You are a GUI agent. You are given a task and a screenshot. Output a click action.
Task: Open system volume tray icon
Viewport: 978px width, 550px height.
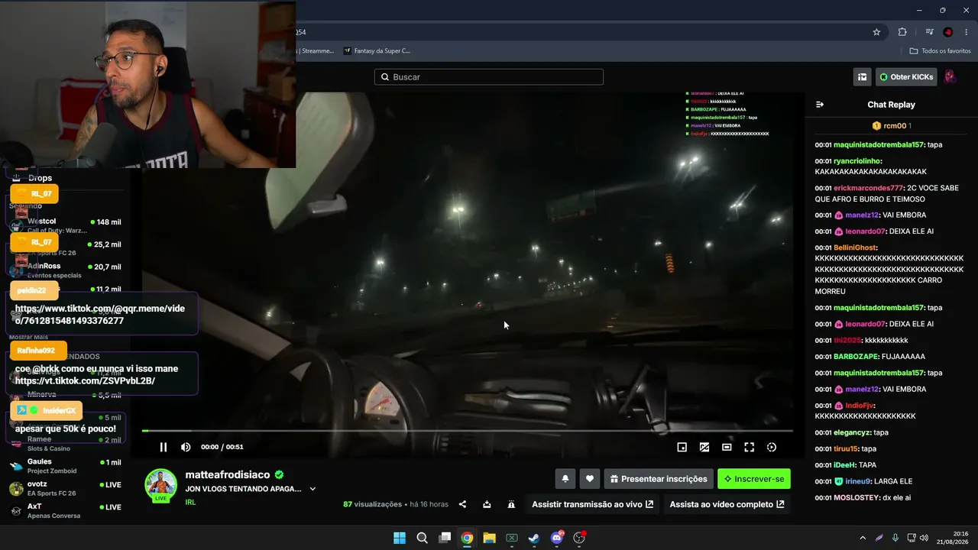point(924,538)
